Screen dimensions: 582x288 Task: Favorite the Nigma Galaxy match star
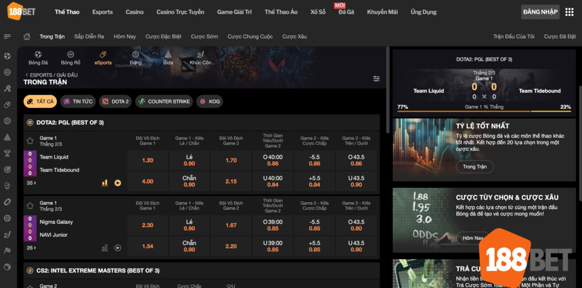30,206
